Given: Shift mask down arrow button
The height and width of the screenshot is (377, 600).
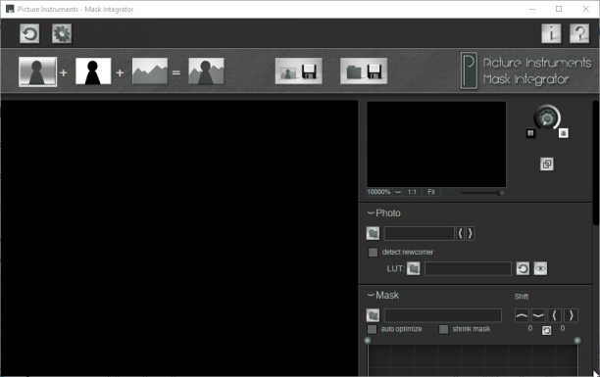Looking at the screenshot, I should pos(538,315).
